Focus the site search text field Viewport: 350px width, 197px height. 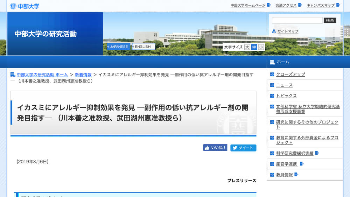[297, 20]
